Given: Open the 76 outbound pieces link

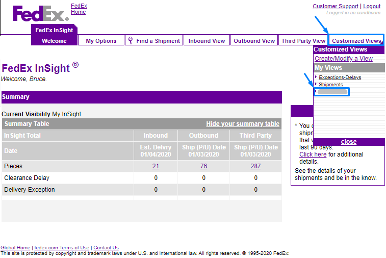Looking at the screenshot, I should tap(203, 166).
